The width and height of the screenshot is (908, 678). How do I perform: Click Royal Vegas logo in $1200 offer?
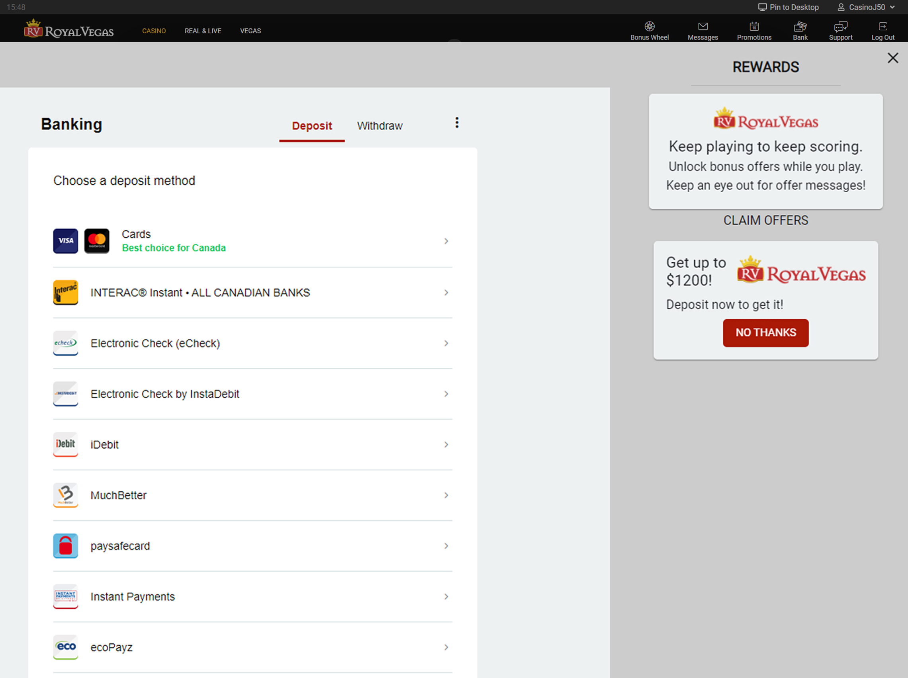coord(801,270)
